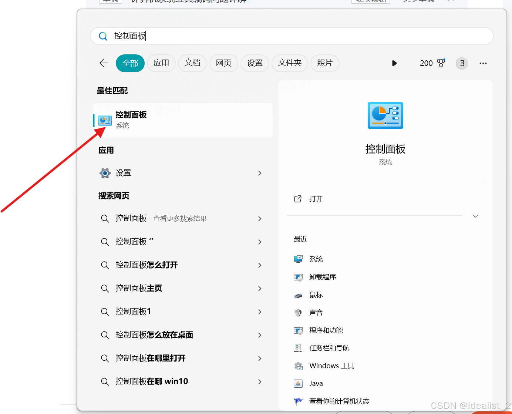Screen dimensions: 512x414
Task: Click the Windows 工具 gear icon
Action: click(299, 366)
